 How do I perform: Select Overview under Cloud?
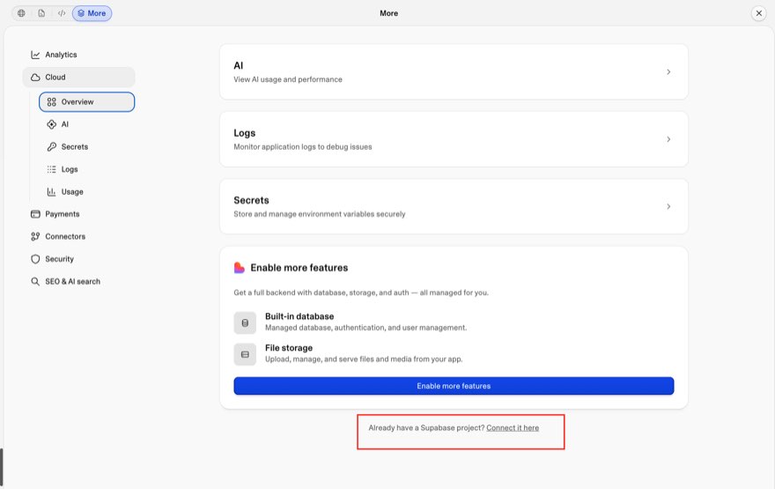(x=86, y=102)
